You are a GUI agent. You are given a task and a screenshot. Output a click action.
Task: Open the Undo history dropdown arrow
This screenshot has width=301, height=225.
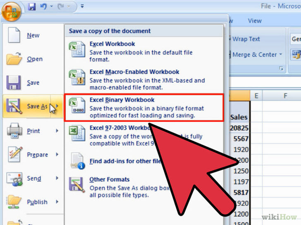51,6
